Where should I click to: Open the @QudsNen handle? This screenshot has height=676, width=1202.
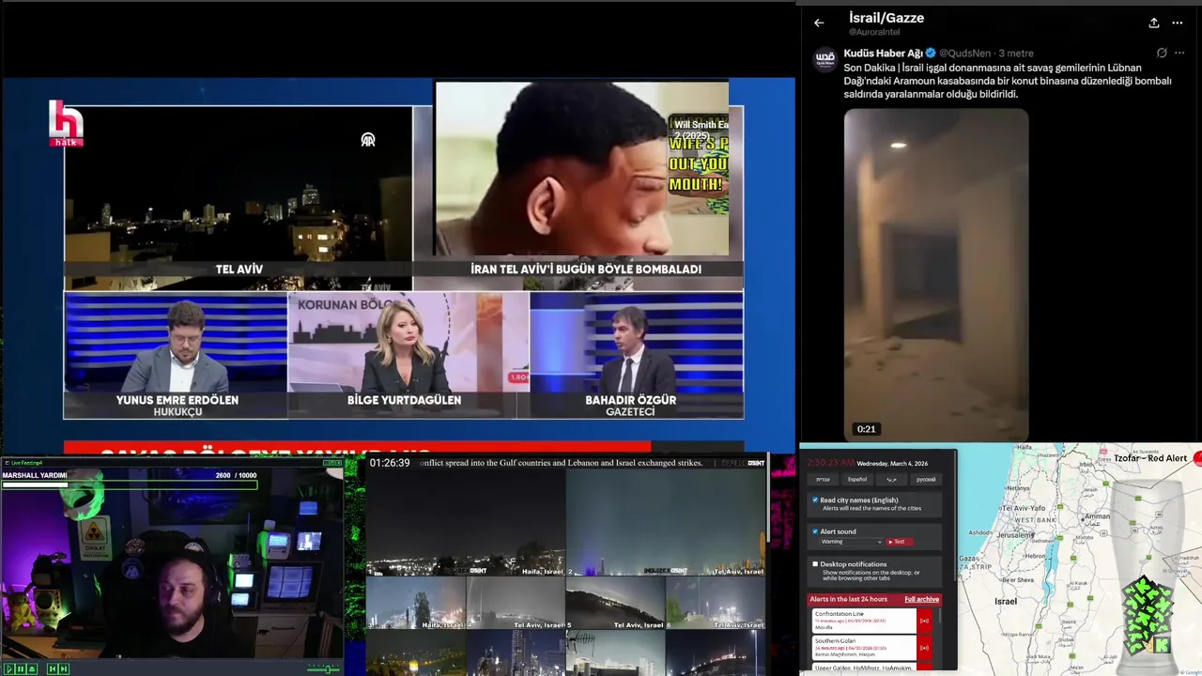click(965, 54)
